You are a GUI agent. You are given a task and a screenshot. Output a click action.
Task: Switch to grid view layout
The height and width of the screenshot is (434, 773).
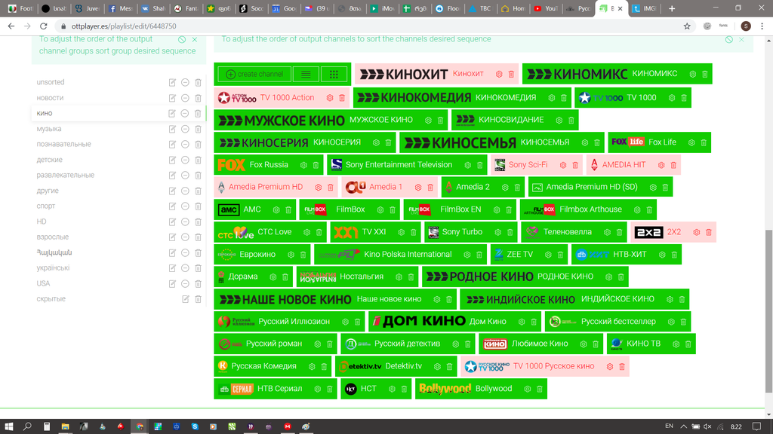point(334,75)
